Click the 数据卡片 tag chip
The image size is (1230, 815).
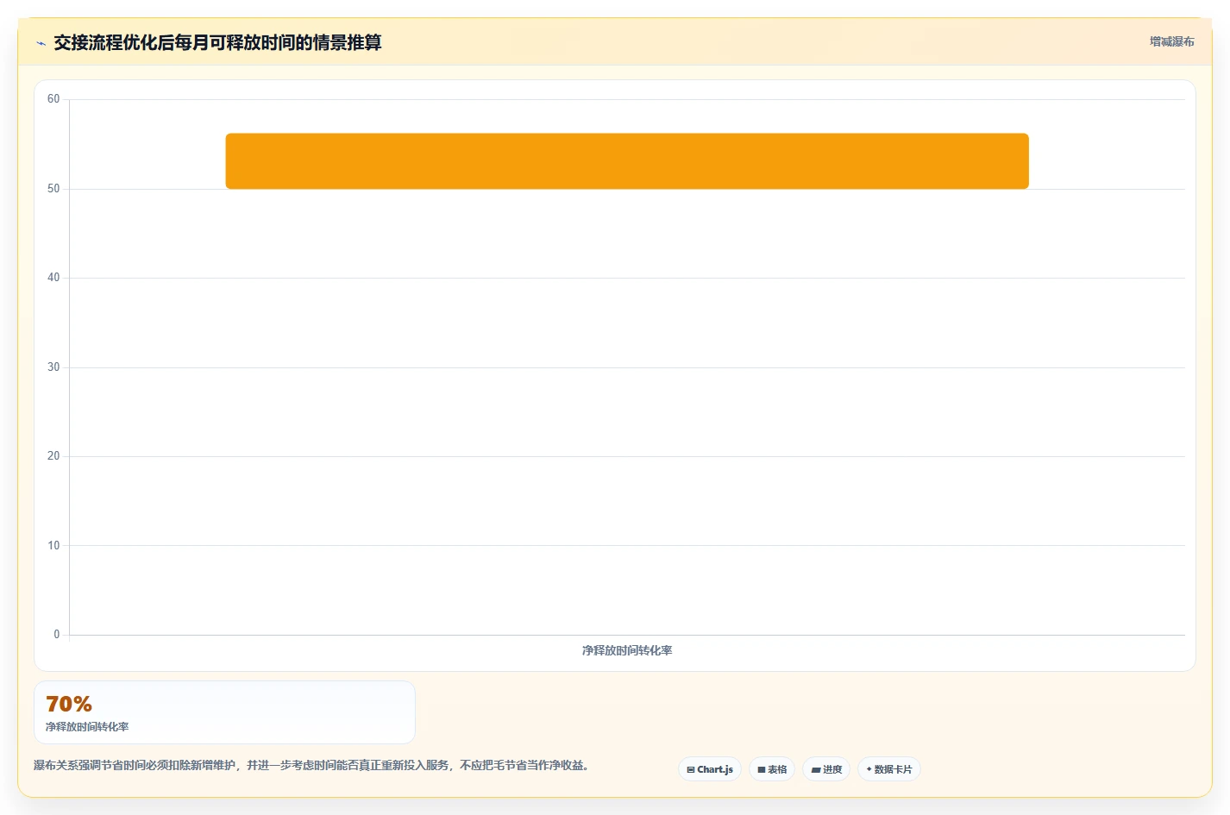tap(889, 769)
